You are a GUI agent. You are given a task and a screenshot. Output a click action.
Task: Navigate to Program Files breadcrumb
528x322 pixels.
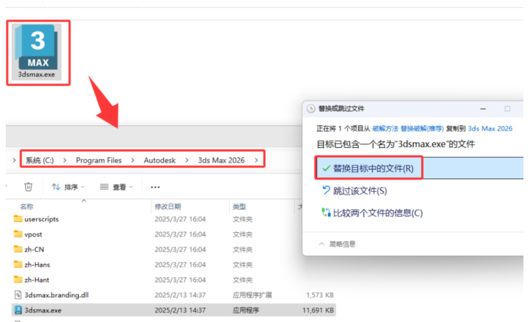(x=98, y=161)
